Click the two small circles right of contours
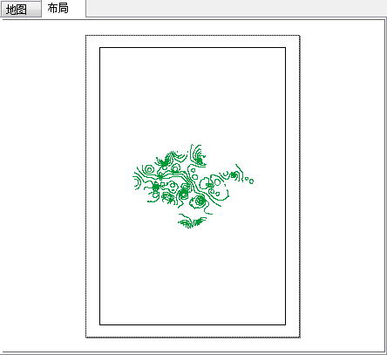This screenshot has height=355, width=387. click(x=249, y=180)
